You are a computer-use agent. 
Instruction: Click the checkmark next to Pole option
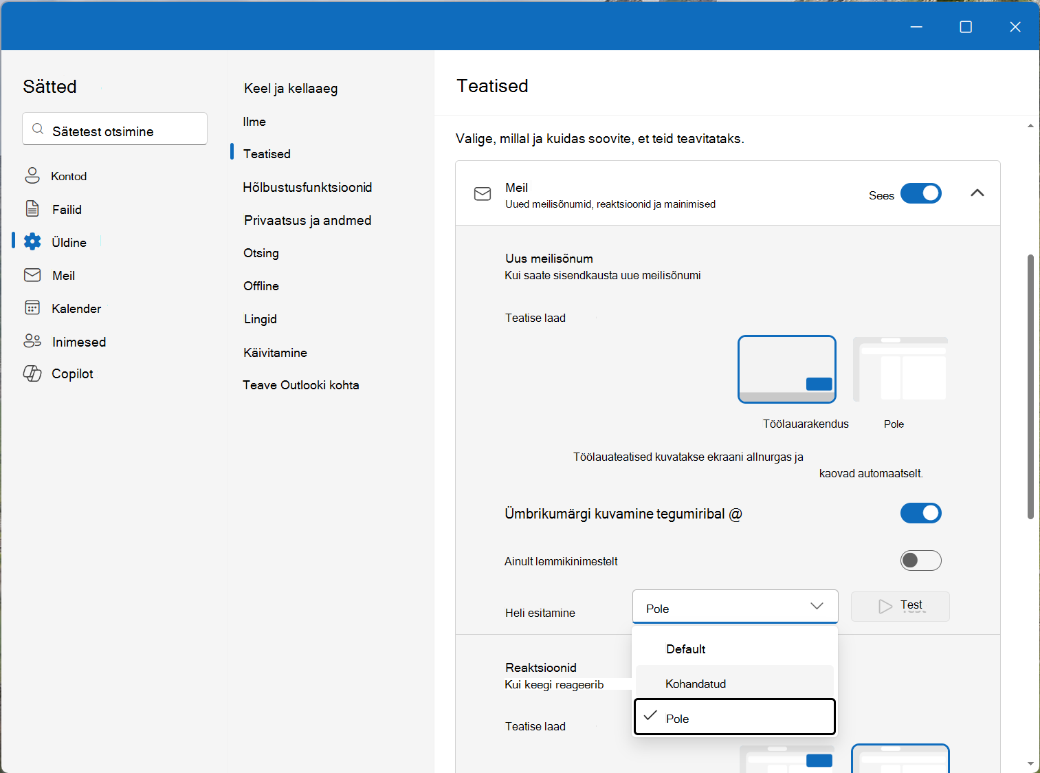(x=650, y=715)
